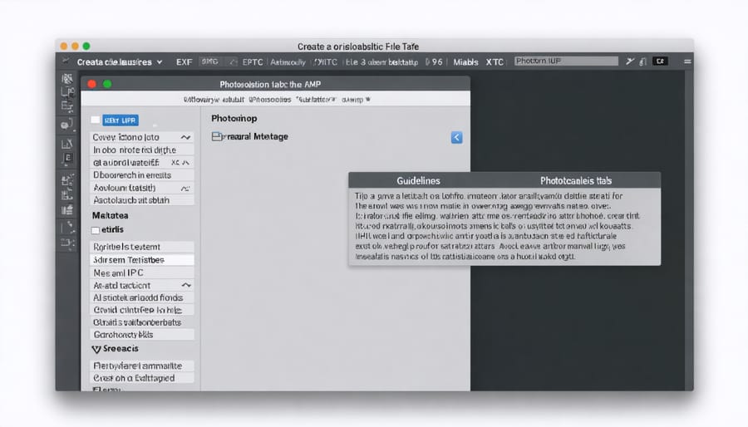This screenshot has width=748, height=427.
Task: Click the small icon right of the 'SMG' box
Action: (x=234, y=61)
